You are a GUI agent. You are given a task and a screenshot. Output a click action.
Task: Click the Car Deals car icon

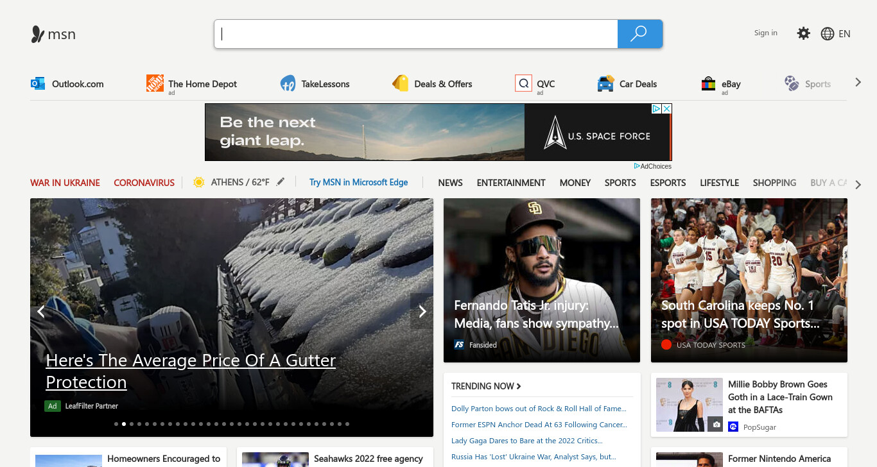tap(605, 83)
